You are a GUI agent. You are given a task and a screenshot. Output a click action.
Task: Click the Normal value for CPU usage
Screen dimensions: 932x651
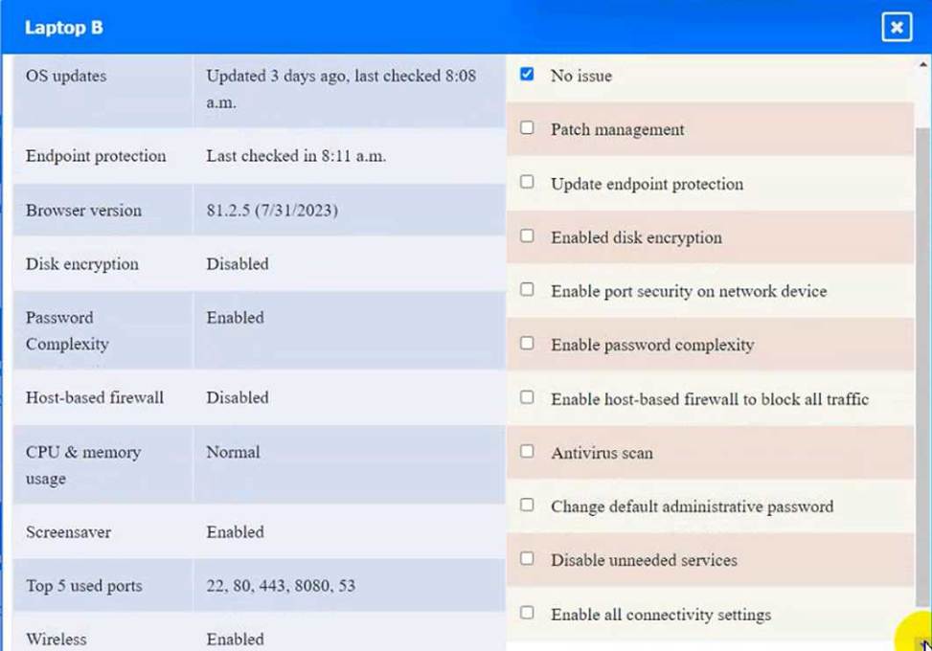point(233,452)
